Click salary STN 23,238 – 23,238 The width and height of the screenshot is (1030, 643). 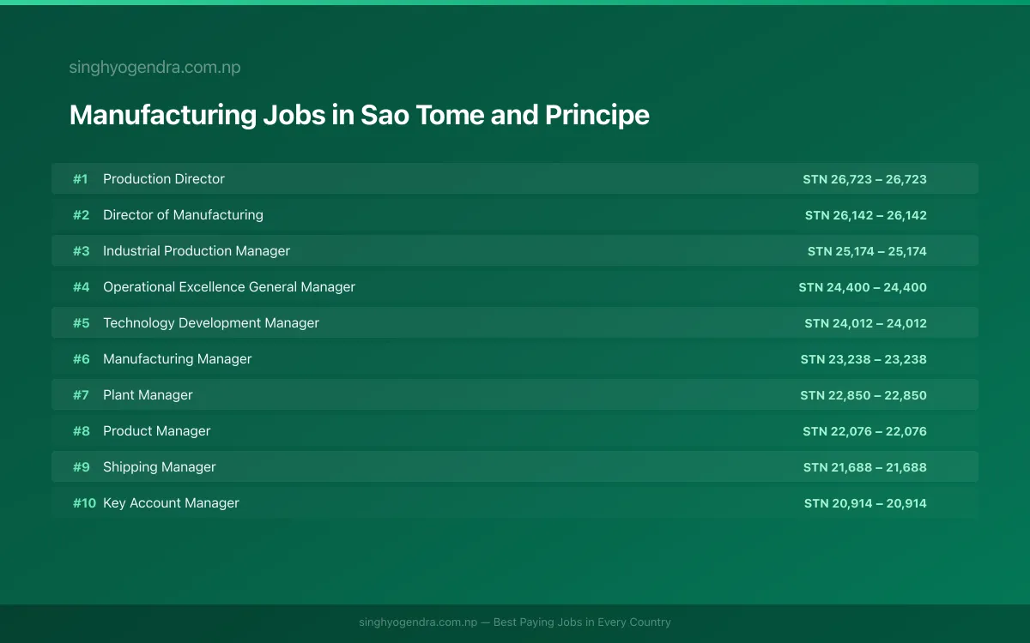click(x=863, y=359)
